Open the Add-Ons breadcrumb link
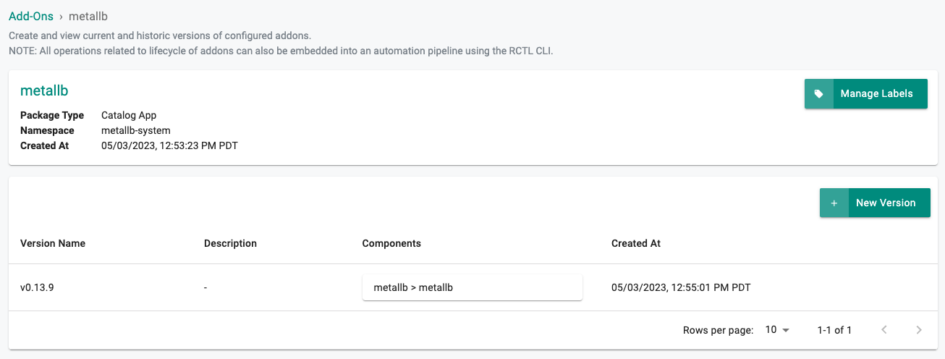The image size is (945, 359). click(31, 16)
